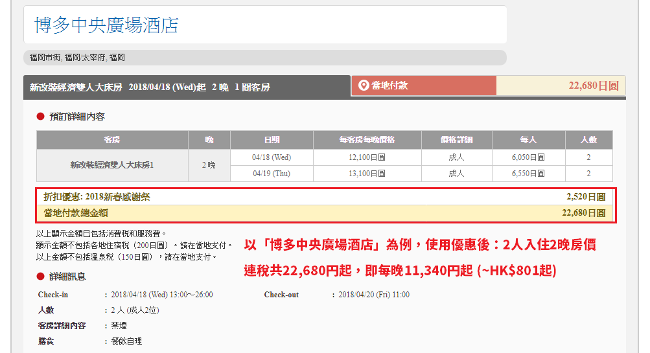Click the total amount 22,680日圓 in yellow row
Viewport: 650px width, 353px height.
(x=584, y=213)
